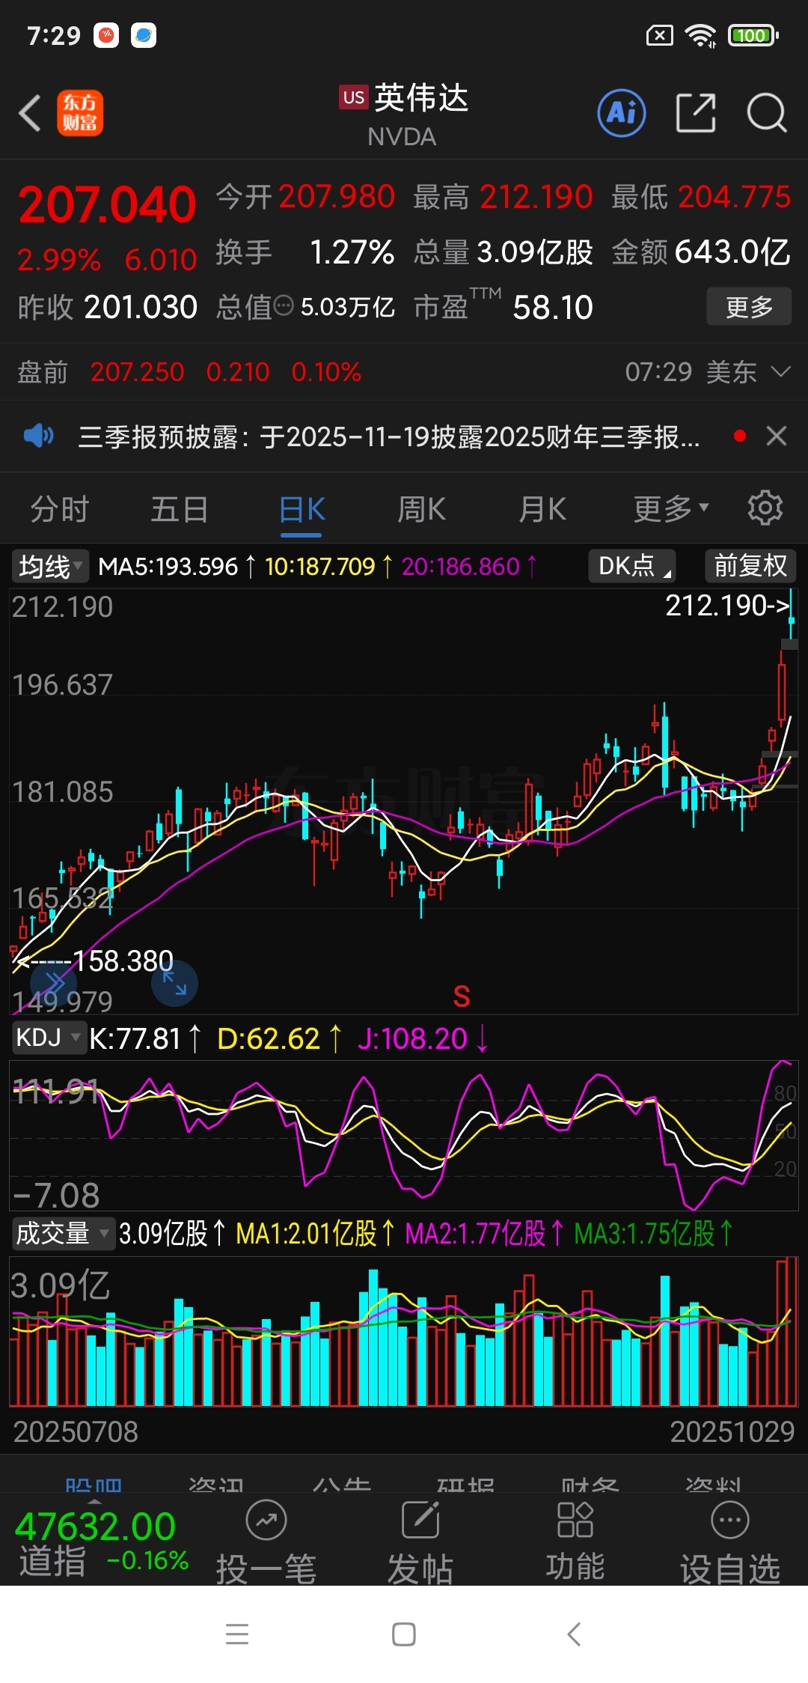
Task: Tap the D:62.62 indicator value
Action: coord(280,1038)
